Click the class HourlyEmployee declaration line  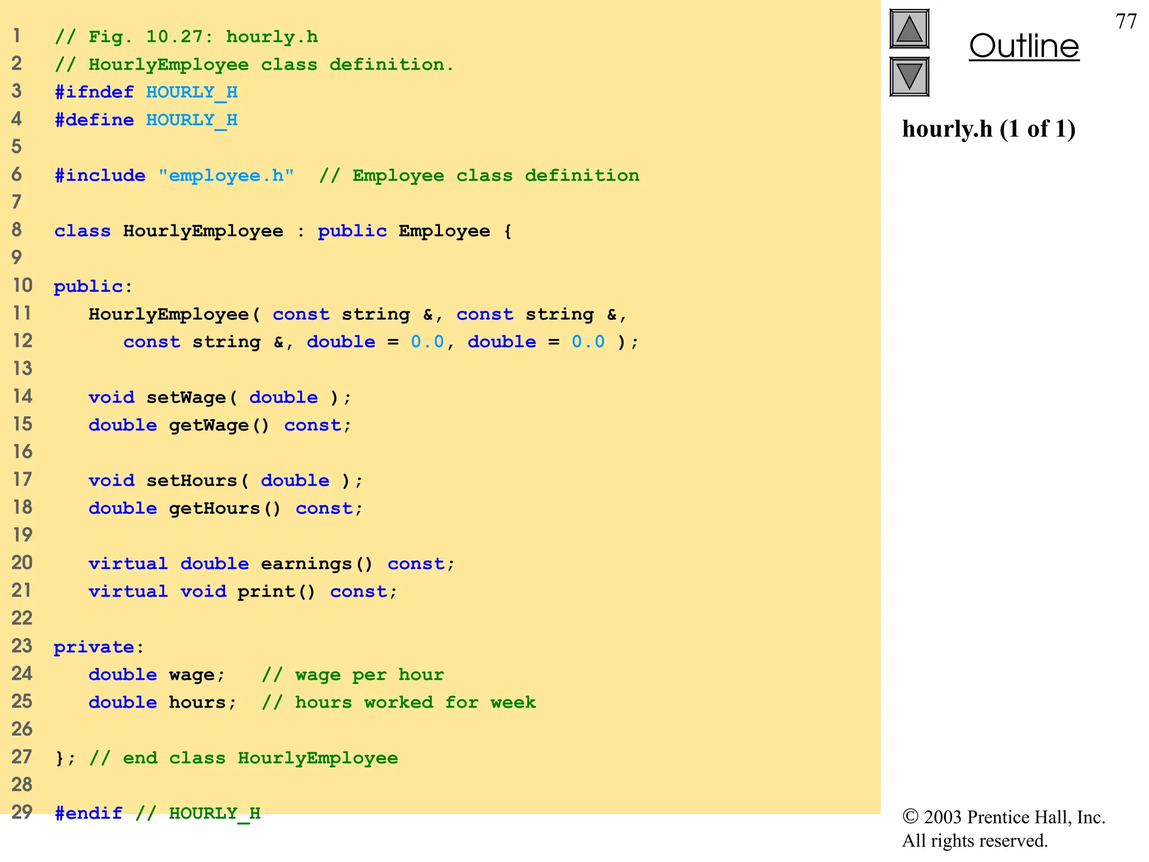[282, 231]
